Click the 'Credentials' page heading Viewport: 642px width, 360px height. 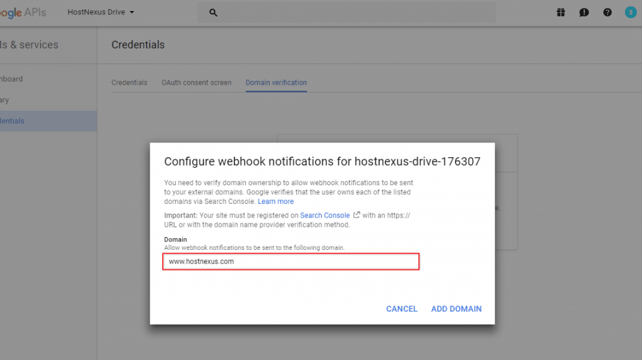[x=138, y=45]
